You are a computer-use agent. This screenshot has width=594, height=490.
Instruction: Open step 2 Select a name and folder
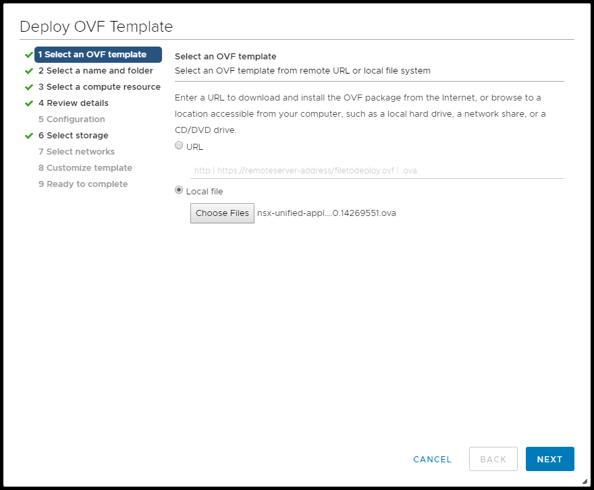[x=95, y=71]
